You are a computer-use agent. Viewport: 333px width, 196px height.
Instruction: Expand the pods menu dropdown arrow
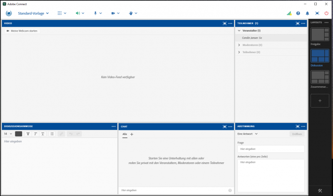pos(65,13)
